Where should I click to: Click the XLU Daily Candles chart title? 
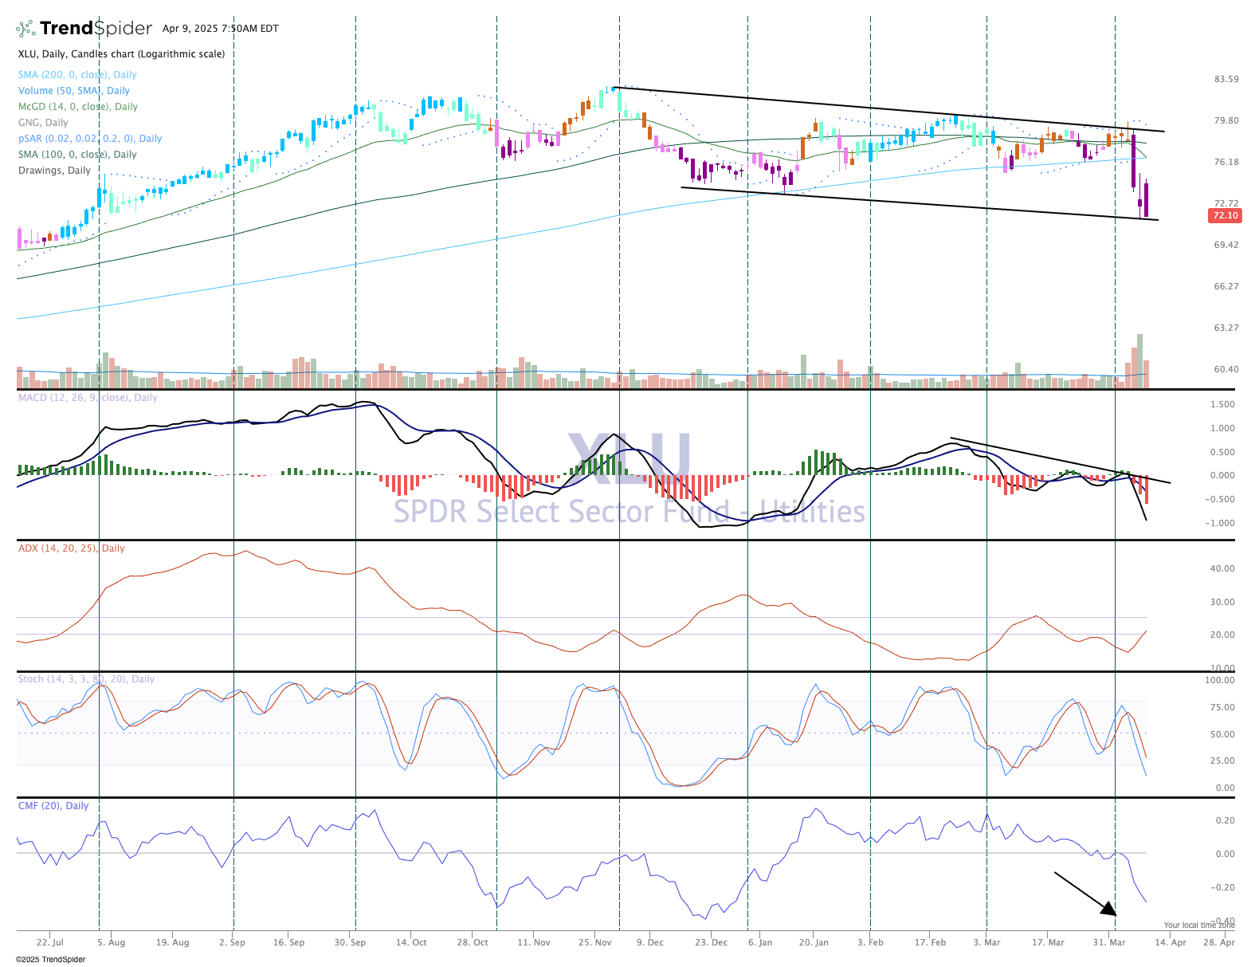121,54
